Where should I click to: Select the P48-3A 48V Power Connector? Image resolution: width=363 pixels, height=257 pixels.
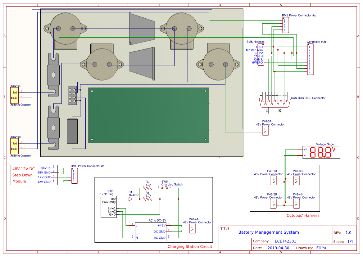pos(265,131)
